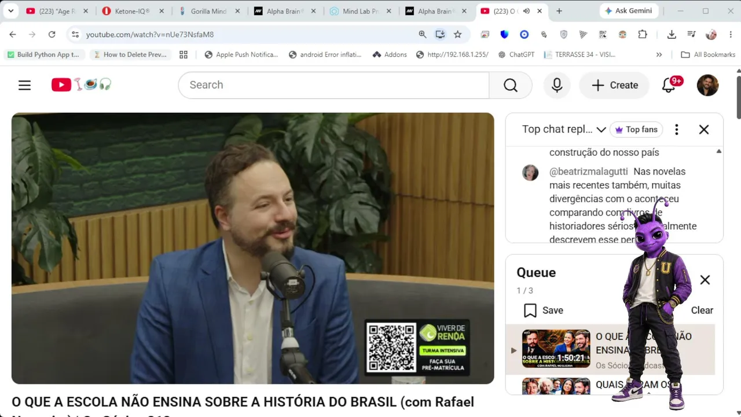Clear the video queue
The image size is (741, 417).
point(702,310)
